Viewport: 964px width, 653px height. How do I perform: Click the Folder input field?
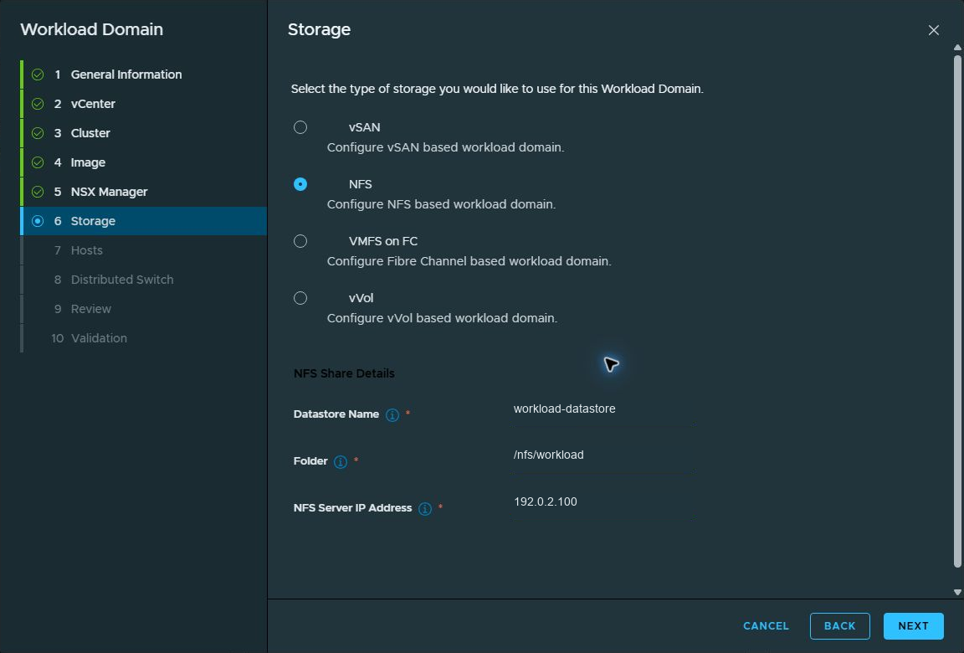coord(603,457)
